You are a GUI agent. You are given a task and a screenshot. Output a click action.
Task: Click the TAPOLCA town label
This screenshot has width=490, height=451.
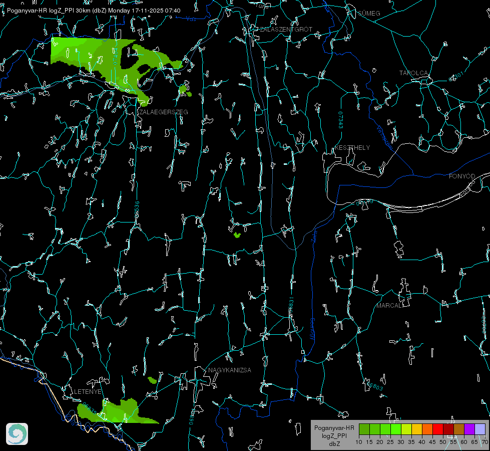tap(414, 73)
